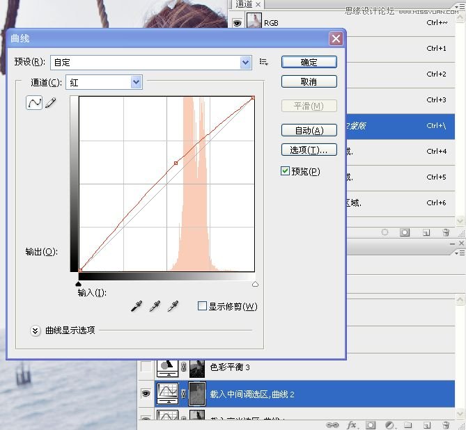Delete layer using Layers trash icon
Viewport: 466px width, 430px height.
(x=446, y=425)
